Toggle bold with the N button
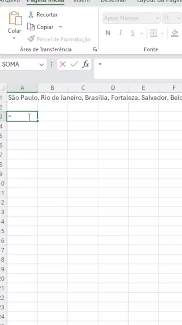Screen dimensions: 182x325 108,33
